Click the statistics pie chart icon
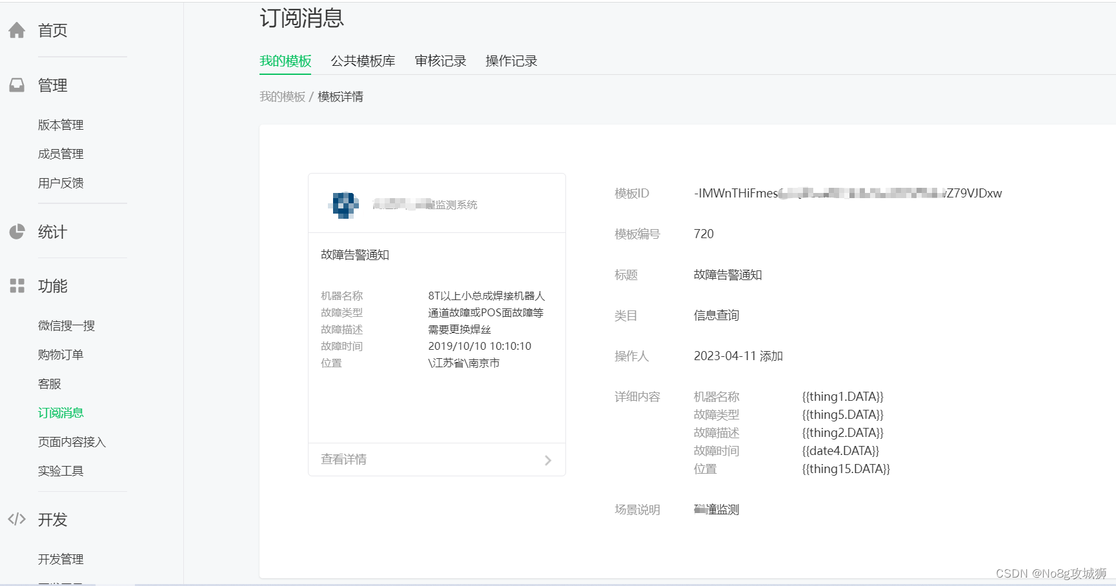This screenshot has height=586, width=1116. pos(17,232)
